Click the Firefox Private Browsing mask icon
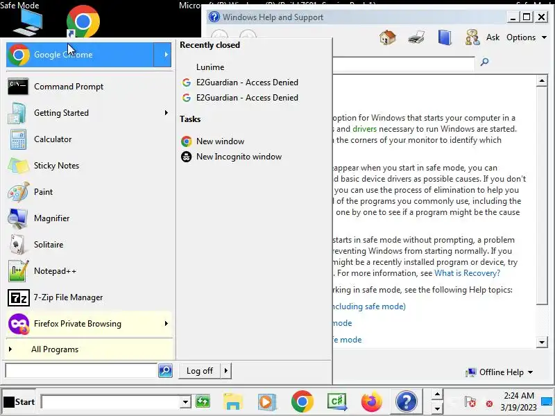 [x=19, y=324]
